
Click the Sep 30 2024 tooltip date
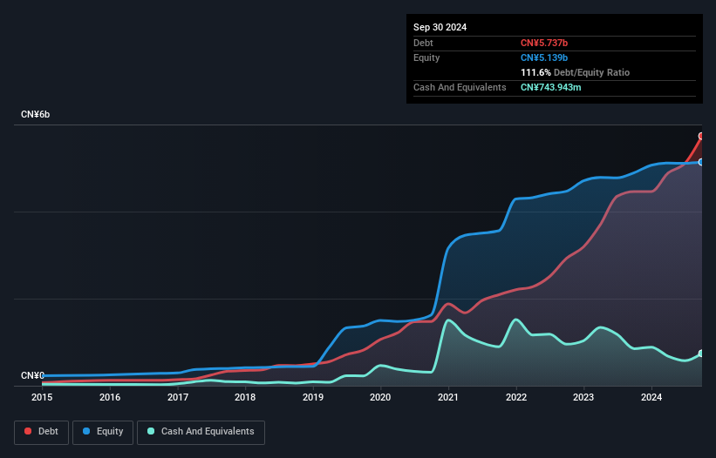tap(440, 27)
